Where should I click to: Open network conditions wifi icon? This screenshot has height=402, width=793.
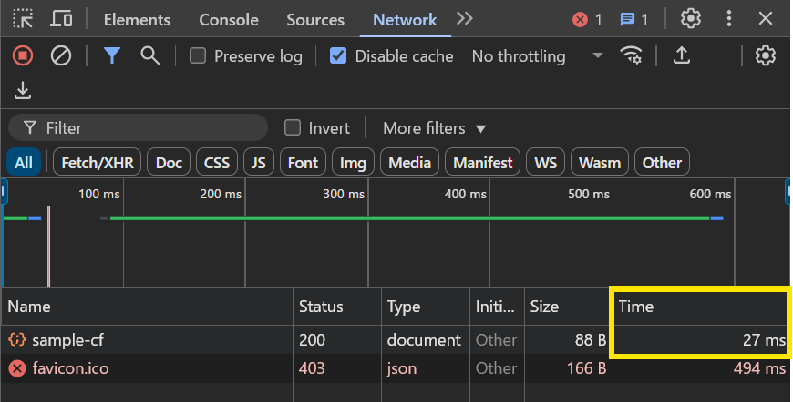(x=631, y=55)
